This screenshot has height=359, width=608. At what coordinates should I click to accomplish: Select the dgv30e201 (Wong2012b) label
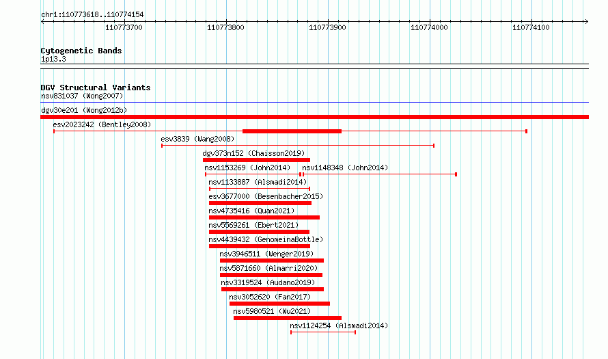(x=84, y=110)
